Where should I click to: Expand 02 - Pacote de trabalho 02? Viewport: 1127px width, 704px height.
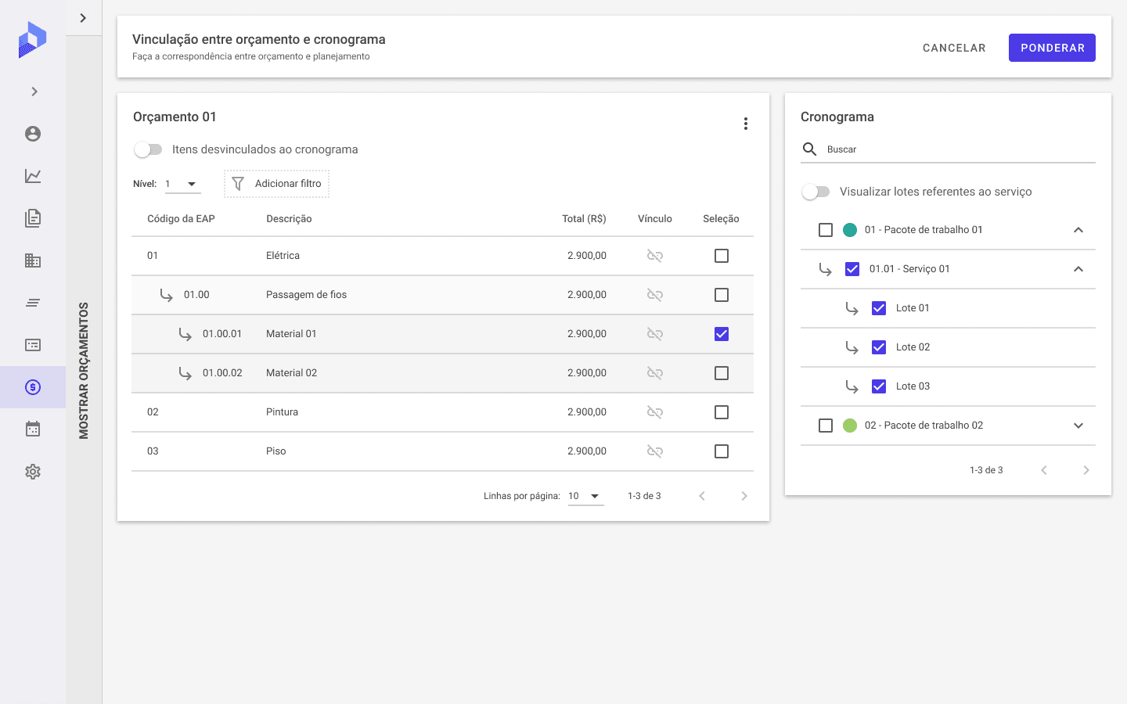tap(1078, 426)
